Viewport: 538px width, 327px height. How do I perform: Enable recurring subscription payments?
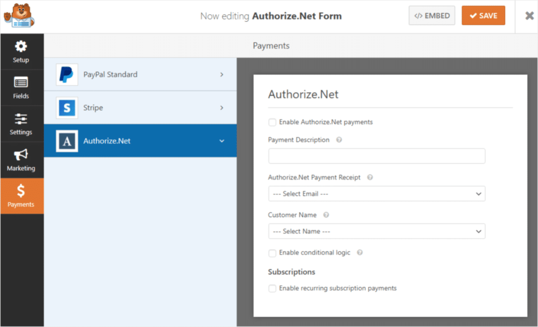[x=272, y=288]
